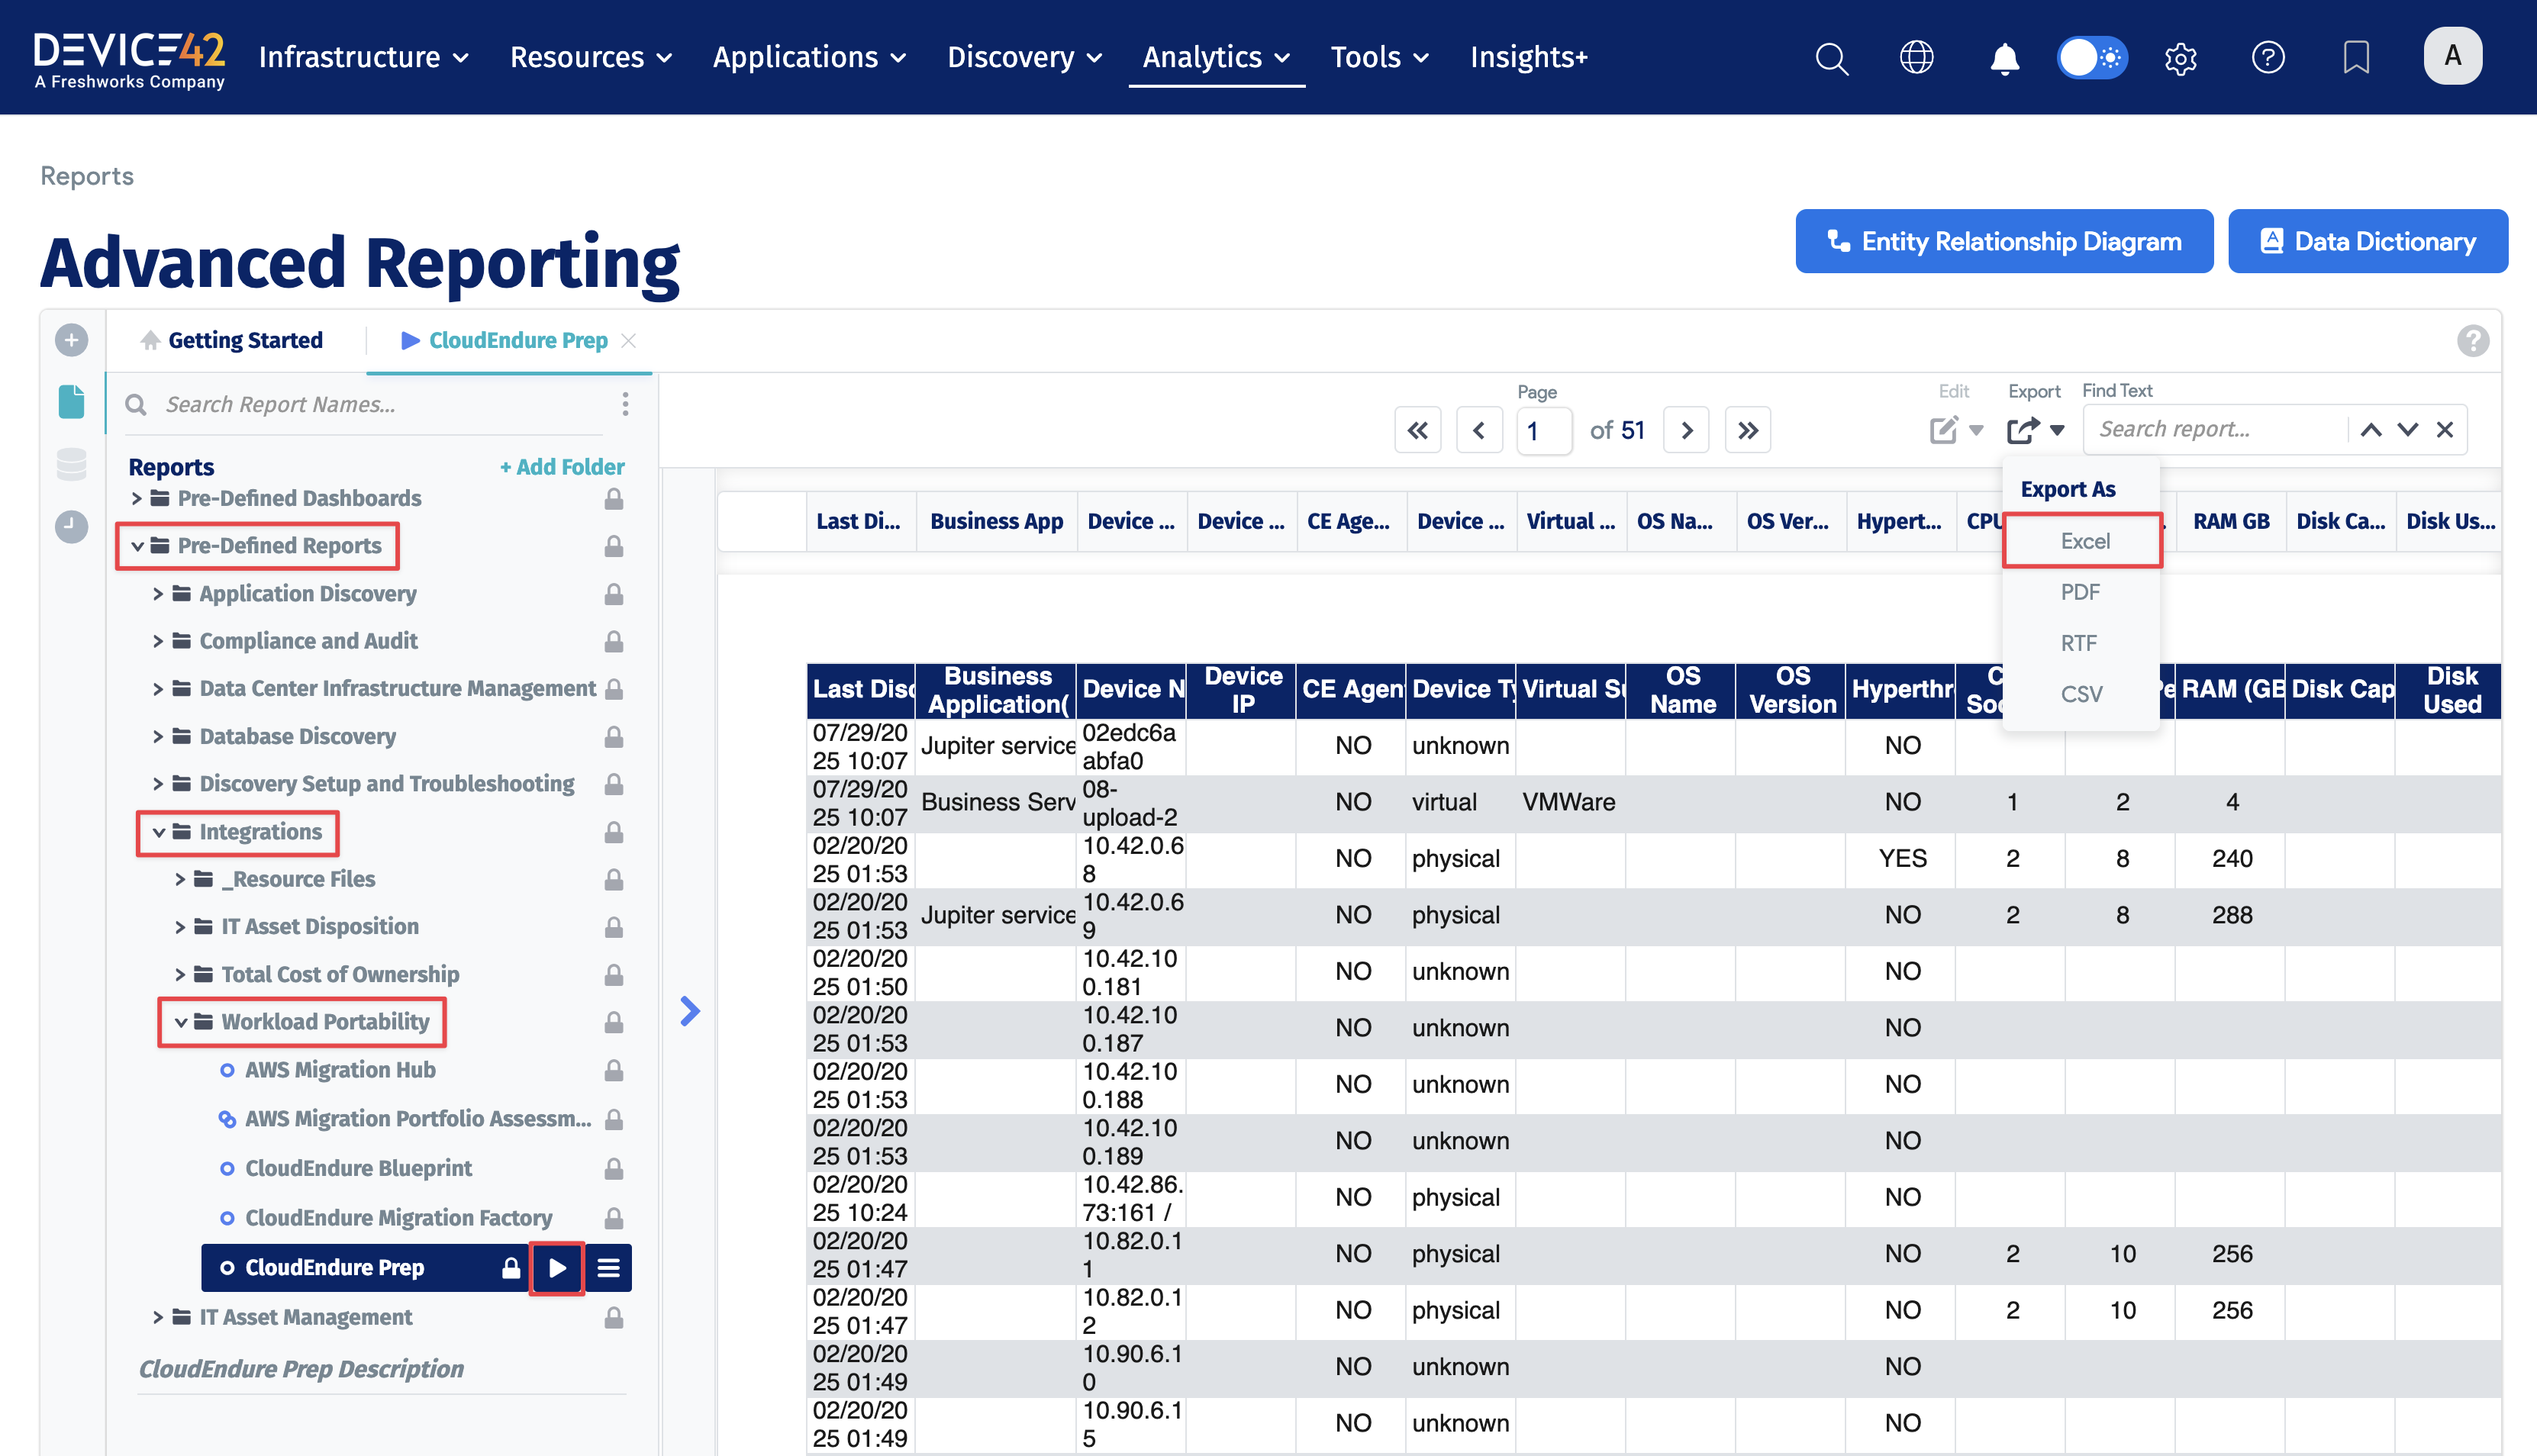2537x1456 pixels.
Task: Switch to Getting Started tab
Action: click(x=232, y=340)
